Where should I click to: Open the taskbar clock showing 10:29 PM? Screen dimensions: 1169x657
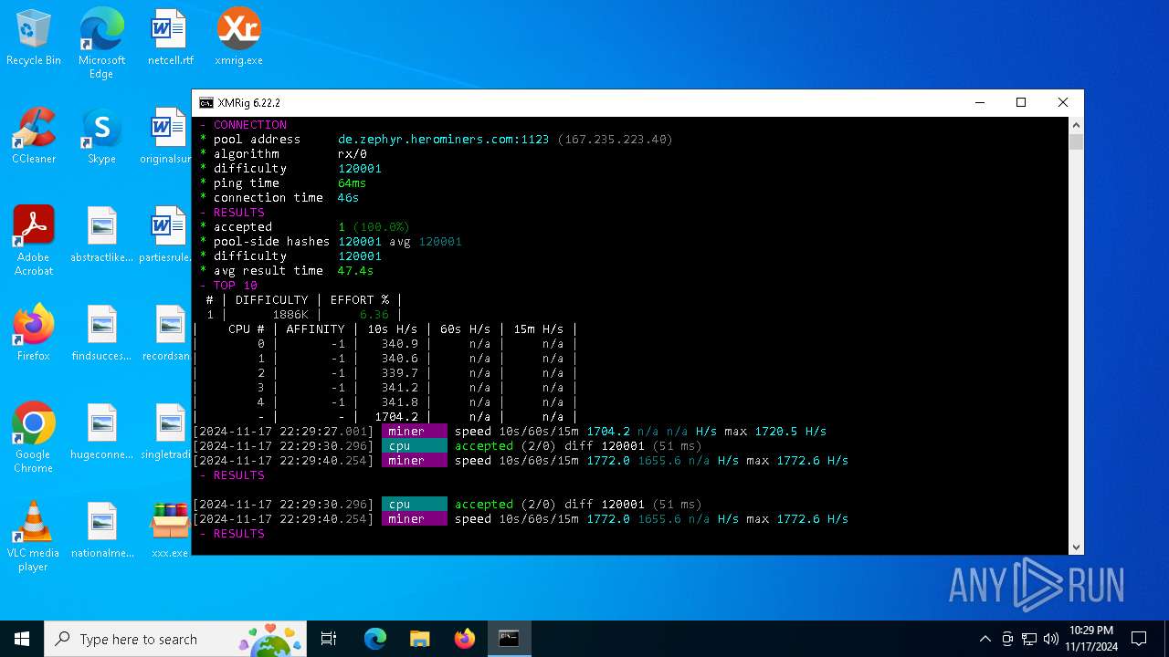(x=1091, y=639)
